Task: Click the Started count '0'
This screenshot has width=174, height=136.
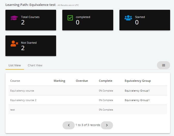Action: pos(137,22)
